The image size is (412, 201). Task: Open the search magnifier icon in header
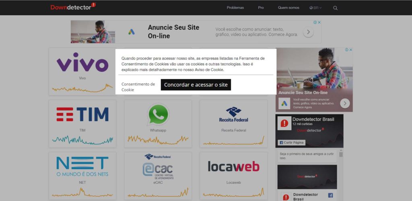pyautogui.click(x=335, y=8)
